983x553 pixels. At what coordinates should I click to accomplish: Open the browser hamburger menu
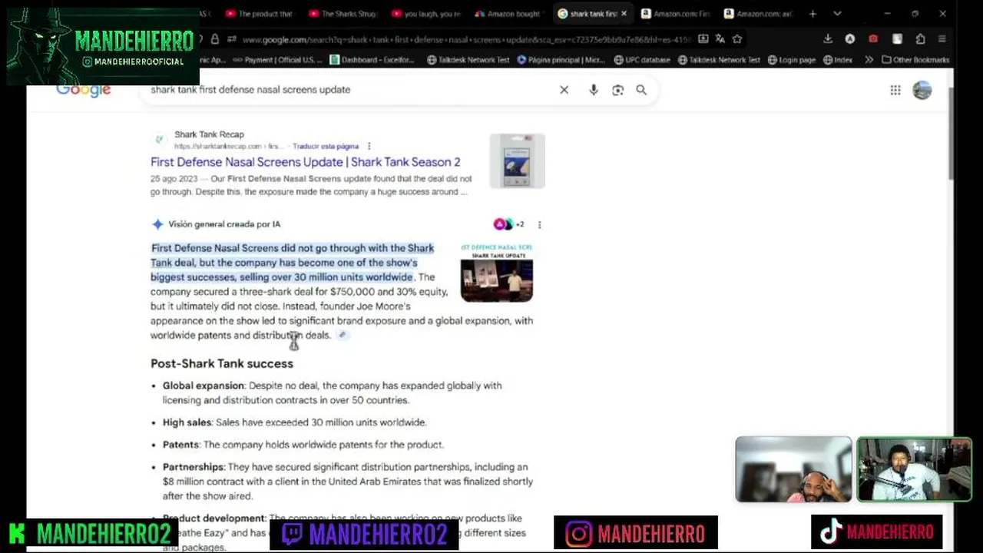pos(942,39)
